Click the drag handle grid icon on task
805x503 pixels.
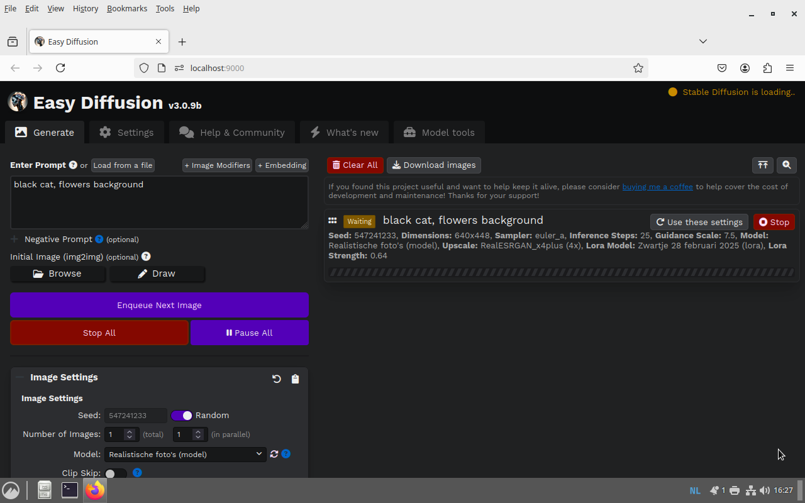click(x=333, y=221)
